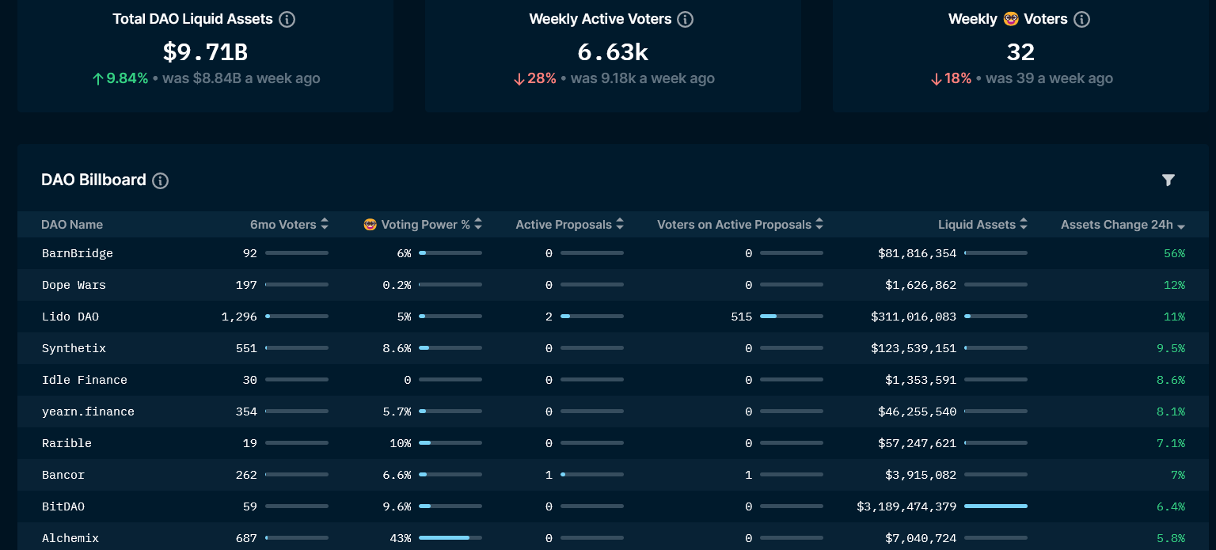Open the Dope Wars DAO row

click(x=614, y=285)
